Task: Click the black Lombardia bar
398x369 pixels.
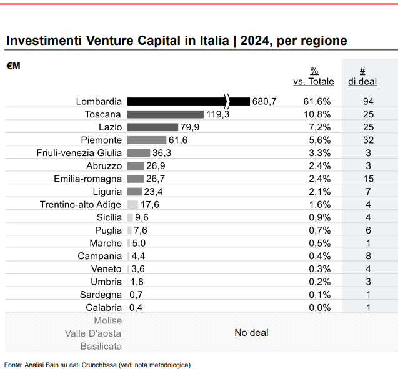Action: point(188,101)
